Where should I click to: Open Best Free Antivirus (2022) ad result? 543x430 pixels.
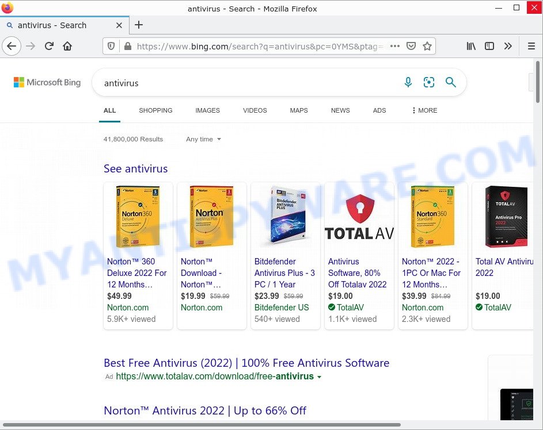[246, 363]
